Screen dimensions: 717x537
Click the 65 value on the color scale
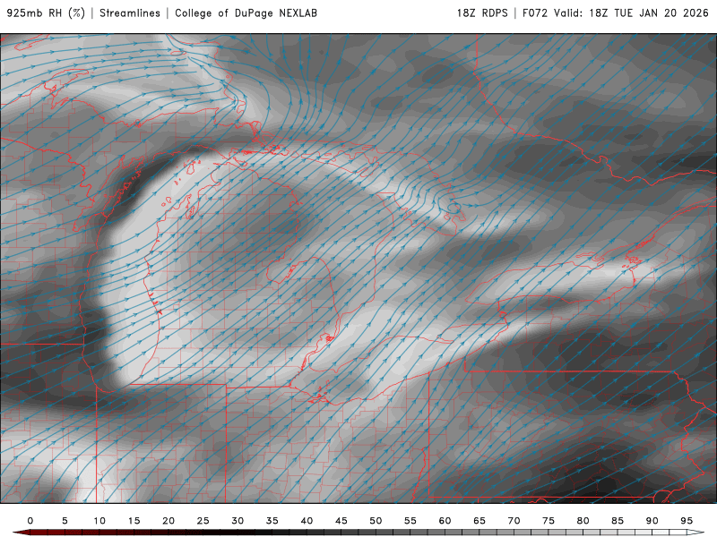pyautogui.click(x=479, y=521)
